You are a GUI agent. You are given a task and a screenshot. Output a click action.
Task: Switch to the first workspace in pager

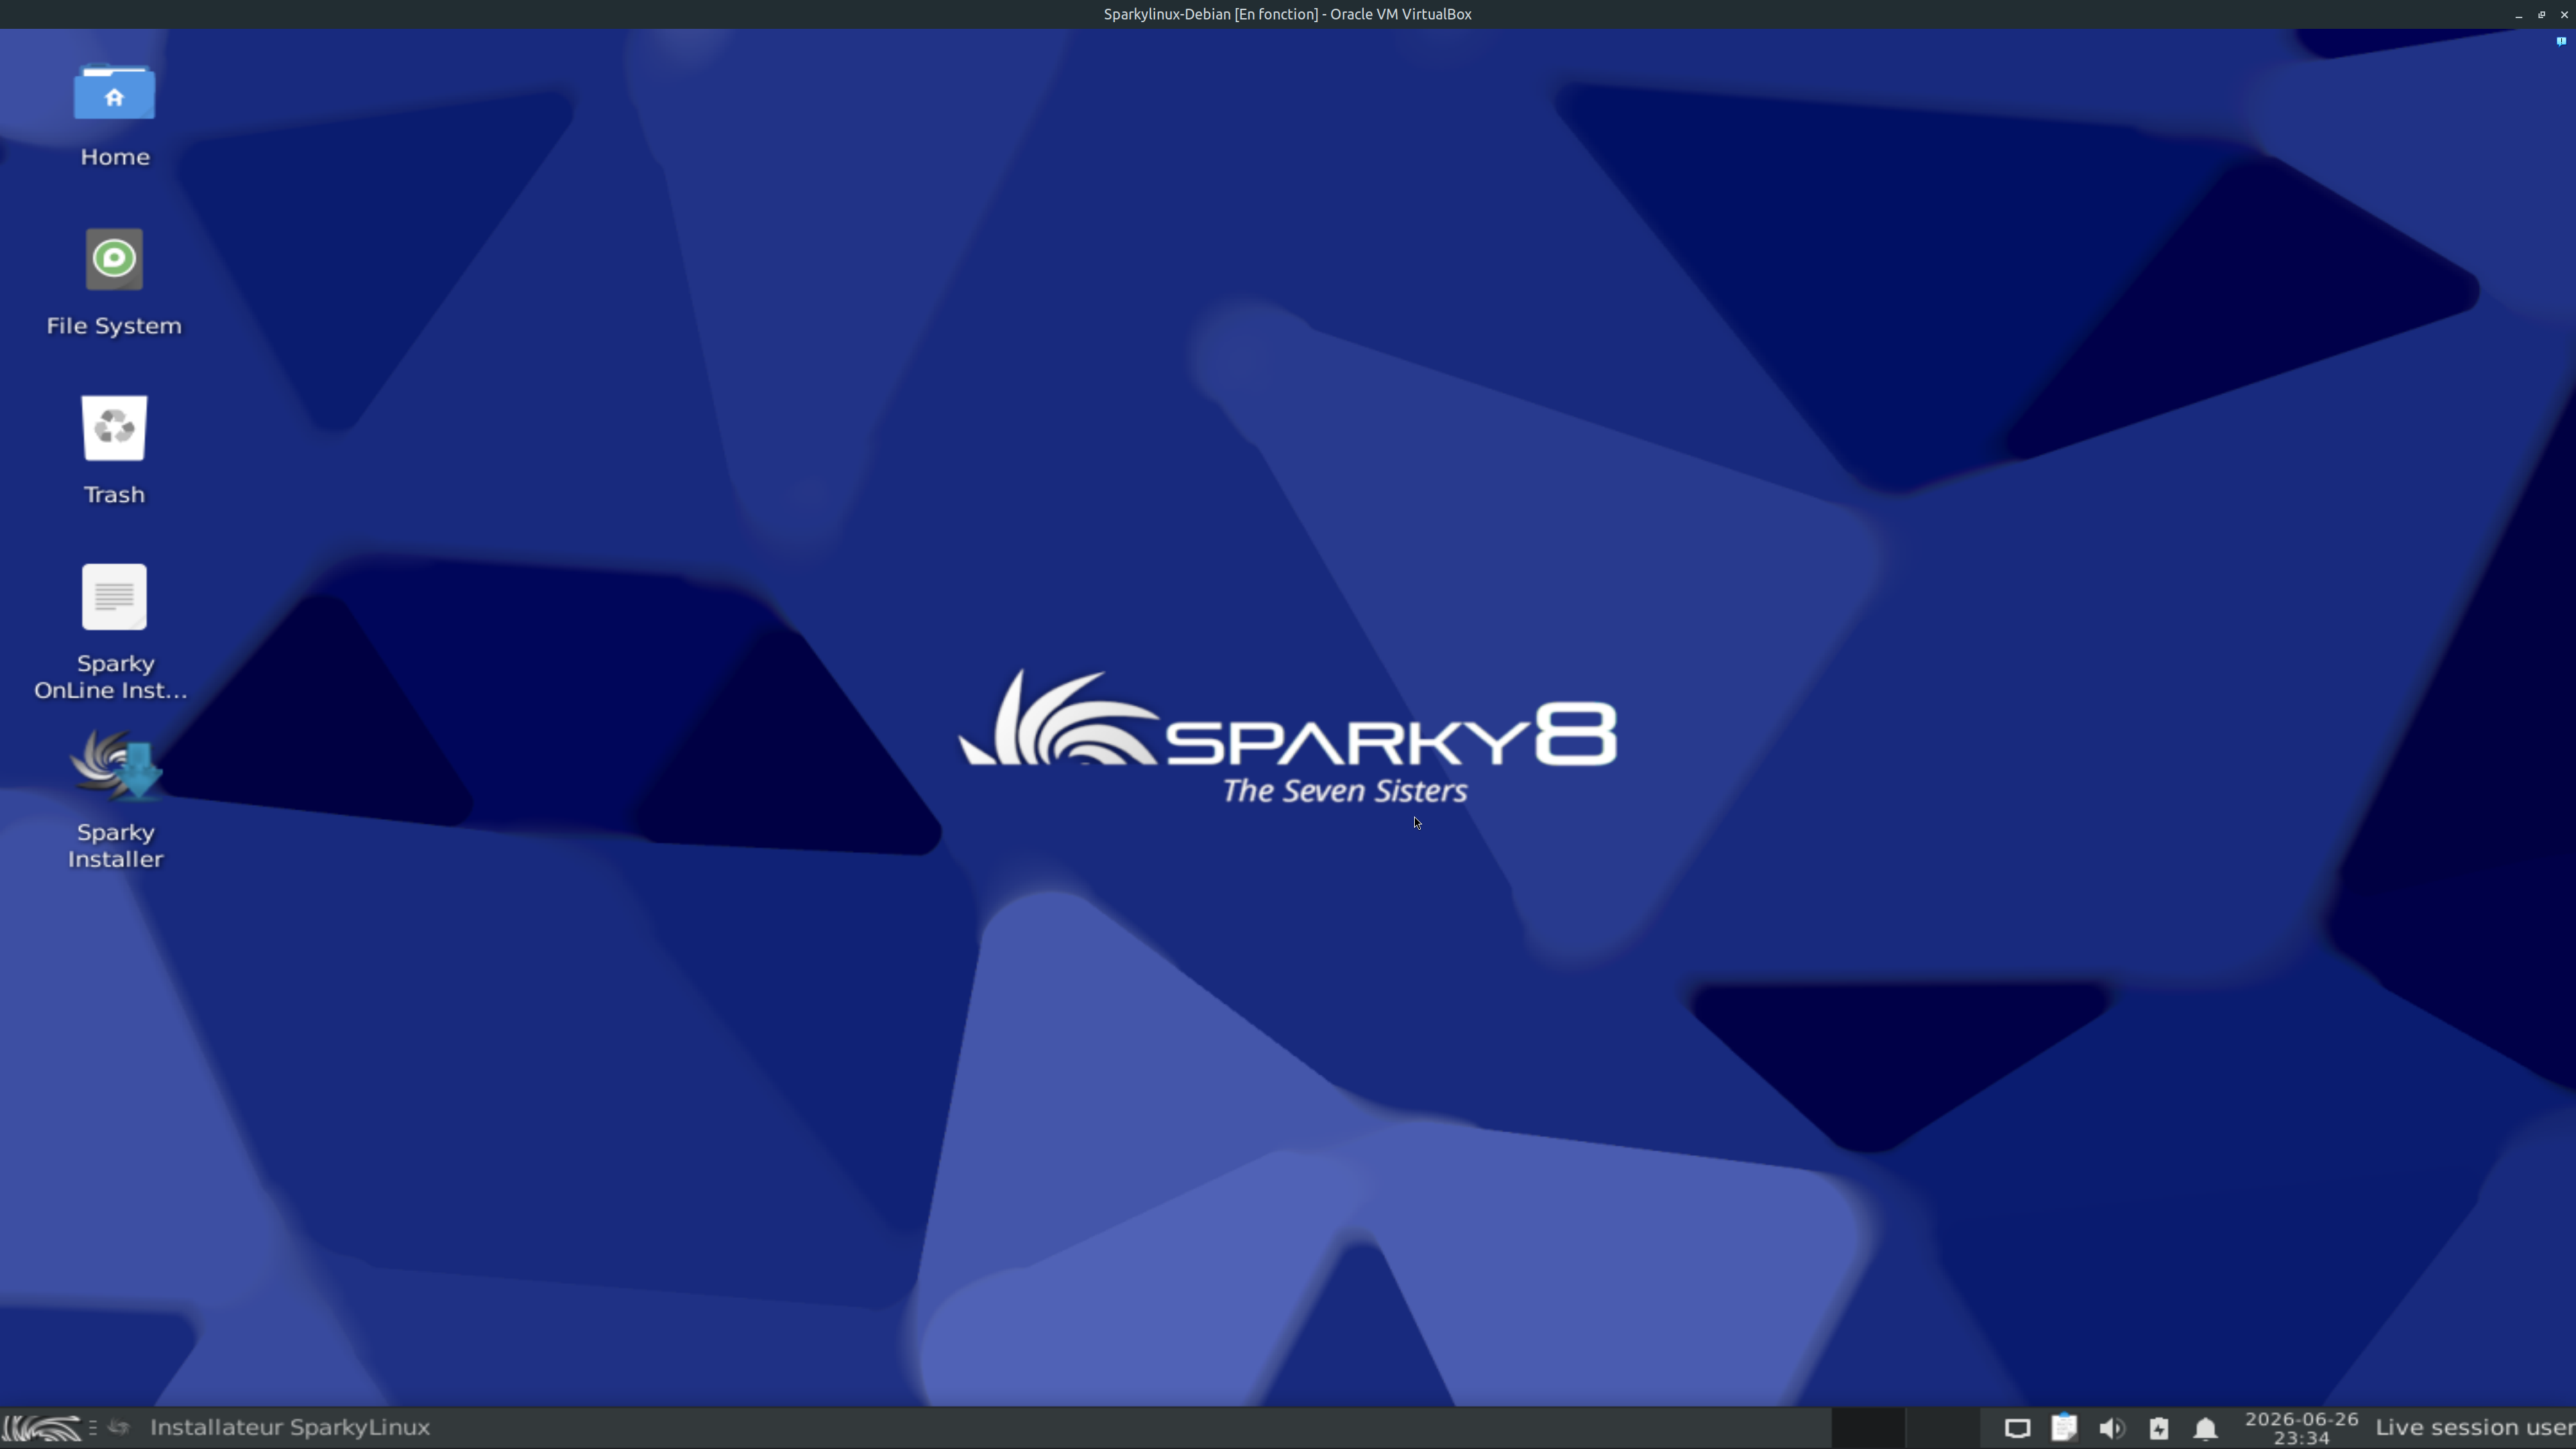[x=1868, y=1427]
